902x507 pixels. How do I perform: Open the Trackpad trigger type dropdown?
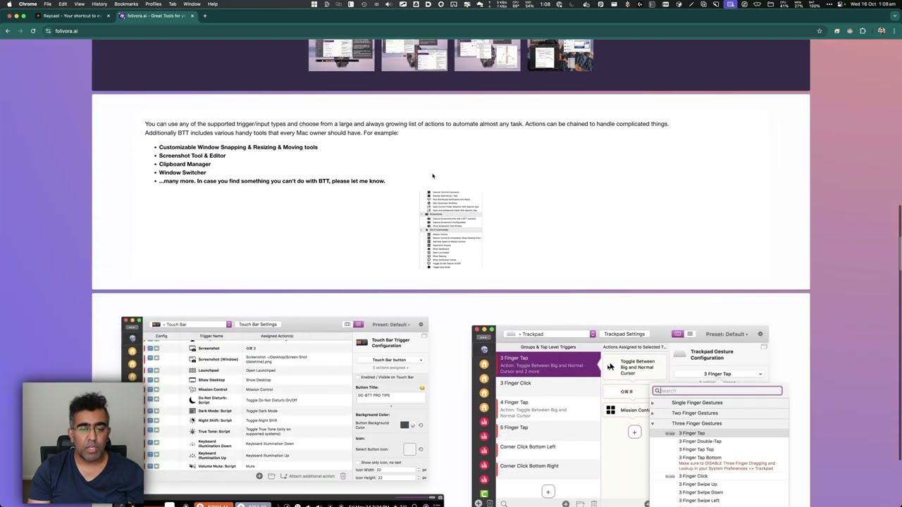[551, 334]
